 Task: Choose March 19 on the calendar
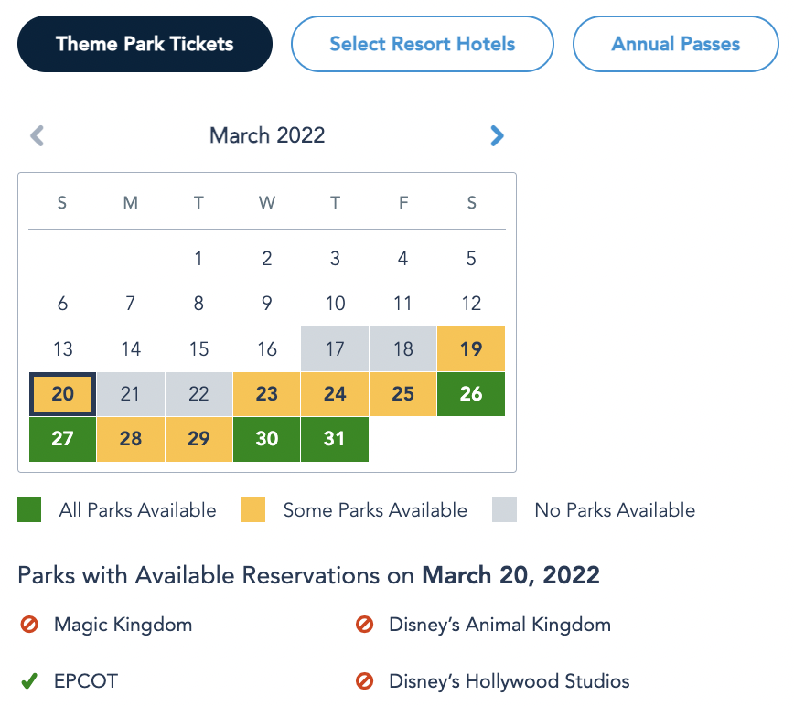(471, 349)
